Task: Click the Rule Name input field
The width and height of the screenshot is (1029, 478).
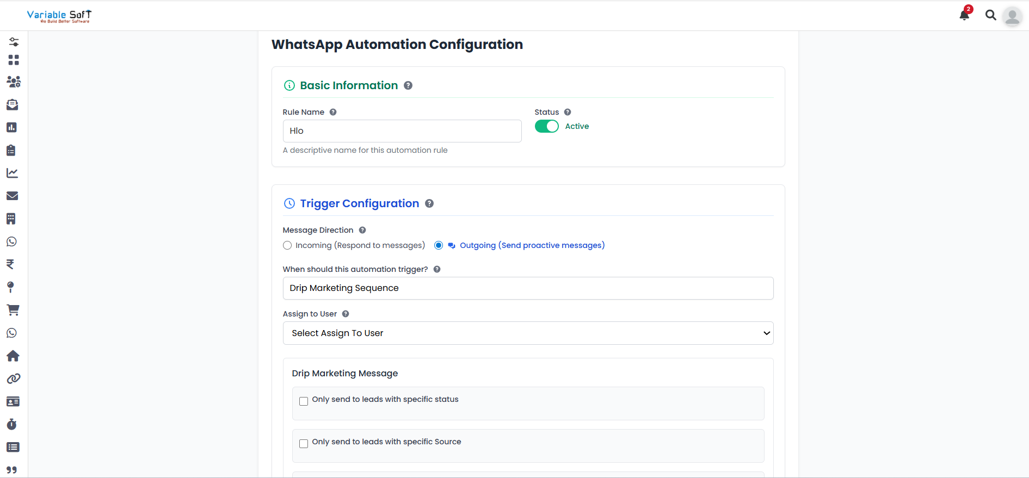Action: [x=402, y=131]
